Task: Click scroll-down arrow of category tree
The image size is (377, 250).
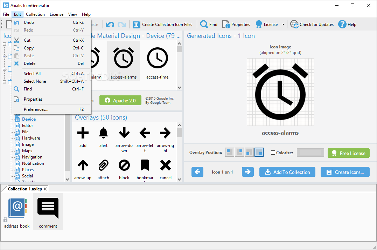Action: click(x=67, y=180)
